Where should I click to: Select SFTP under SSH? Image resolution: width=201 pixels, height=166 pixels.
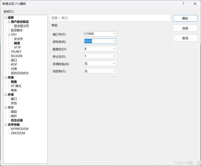click(17, 47)
